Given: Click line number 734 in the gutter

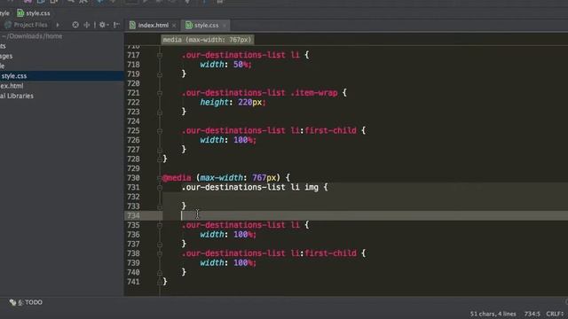Looking at the screenshot, I should (x=133, y=215).
